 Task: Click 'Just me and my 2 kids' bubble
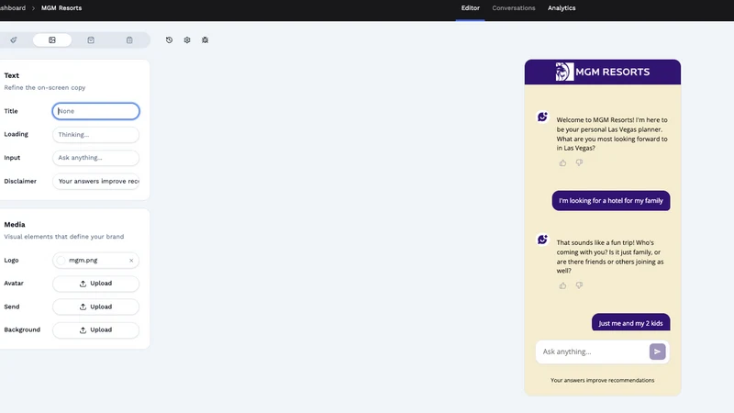point(630,323)
